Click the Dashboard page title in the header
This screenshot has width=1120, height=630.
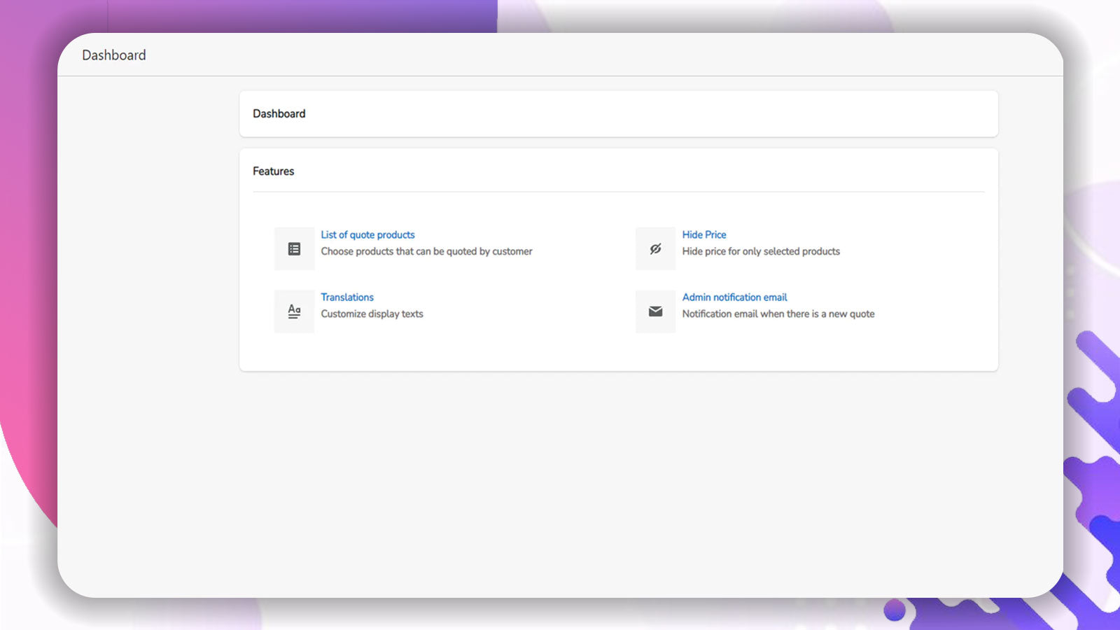(x=114, y=55)
